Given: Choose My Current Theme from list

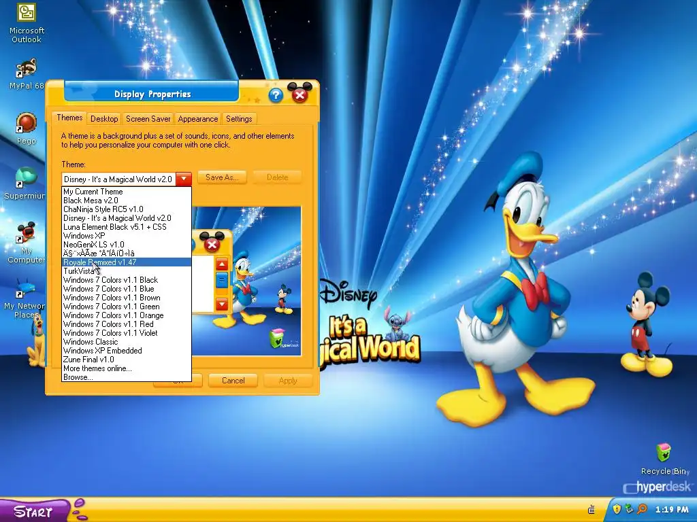Looking at the screenshot, I should pyautogui.click(x=127, y=191).
